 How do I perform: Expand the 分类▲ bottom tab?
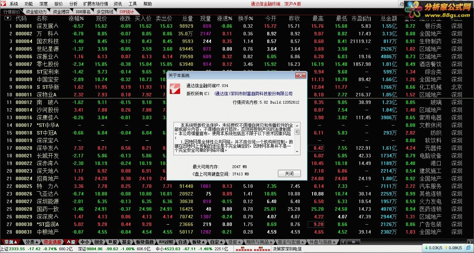(x=32, y=242)
